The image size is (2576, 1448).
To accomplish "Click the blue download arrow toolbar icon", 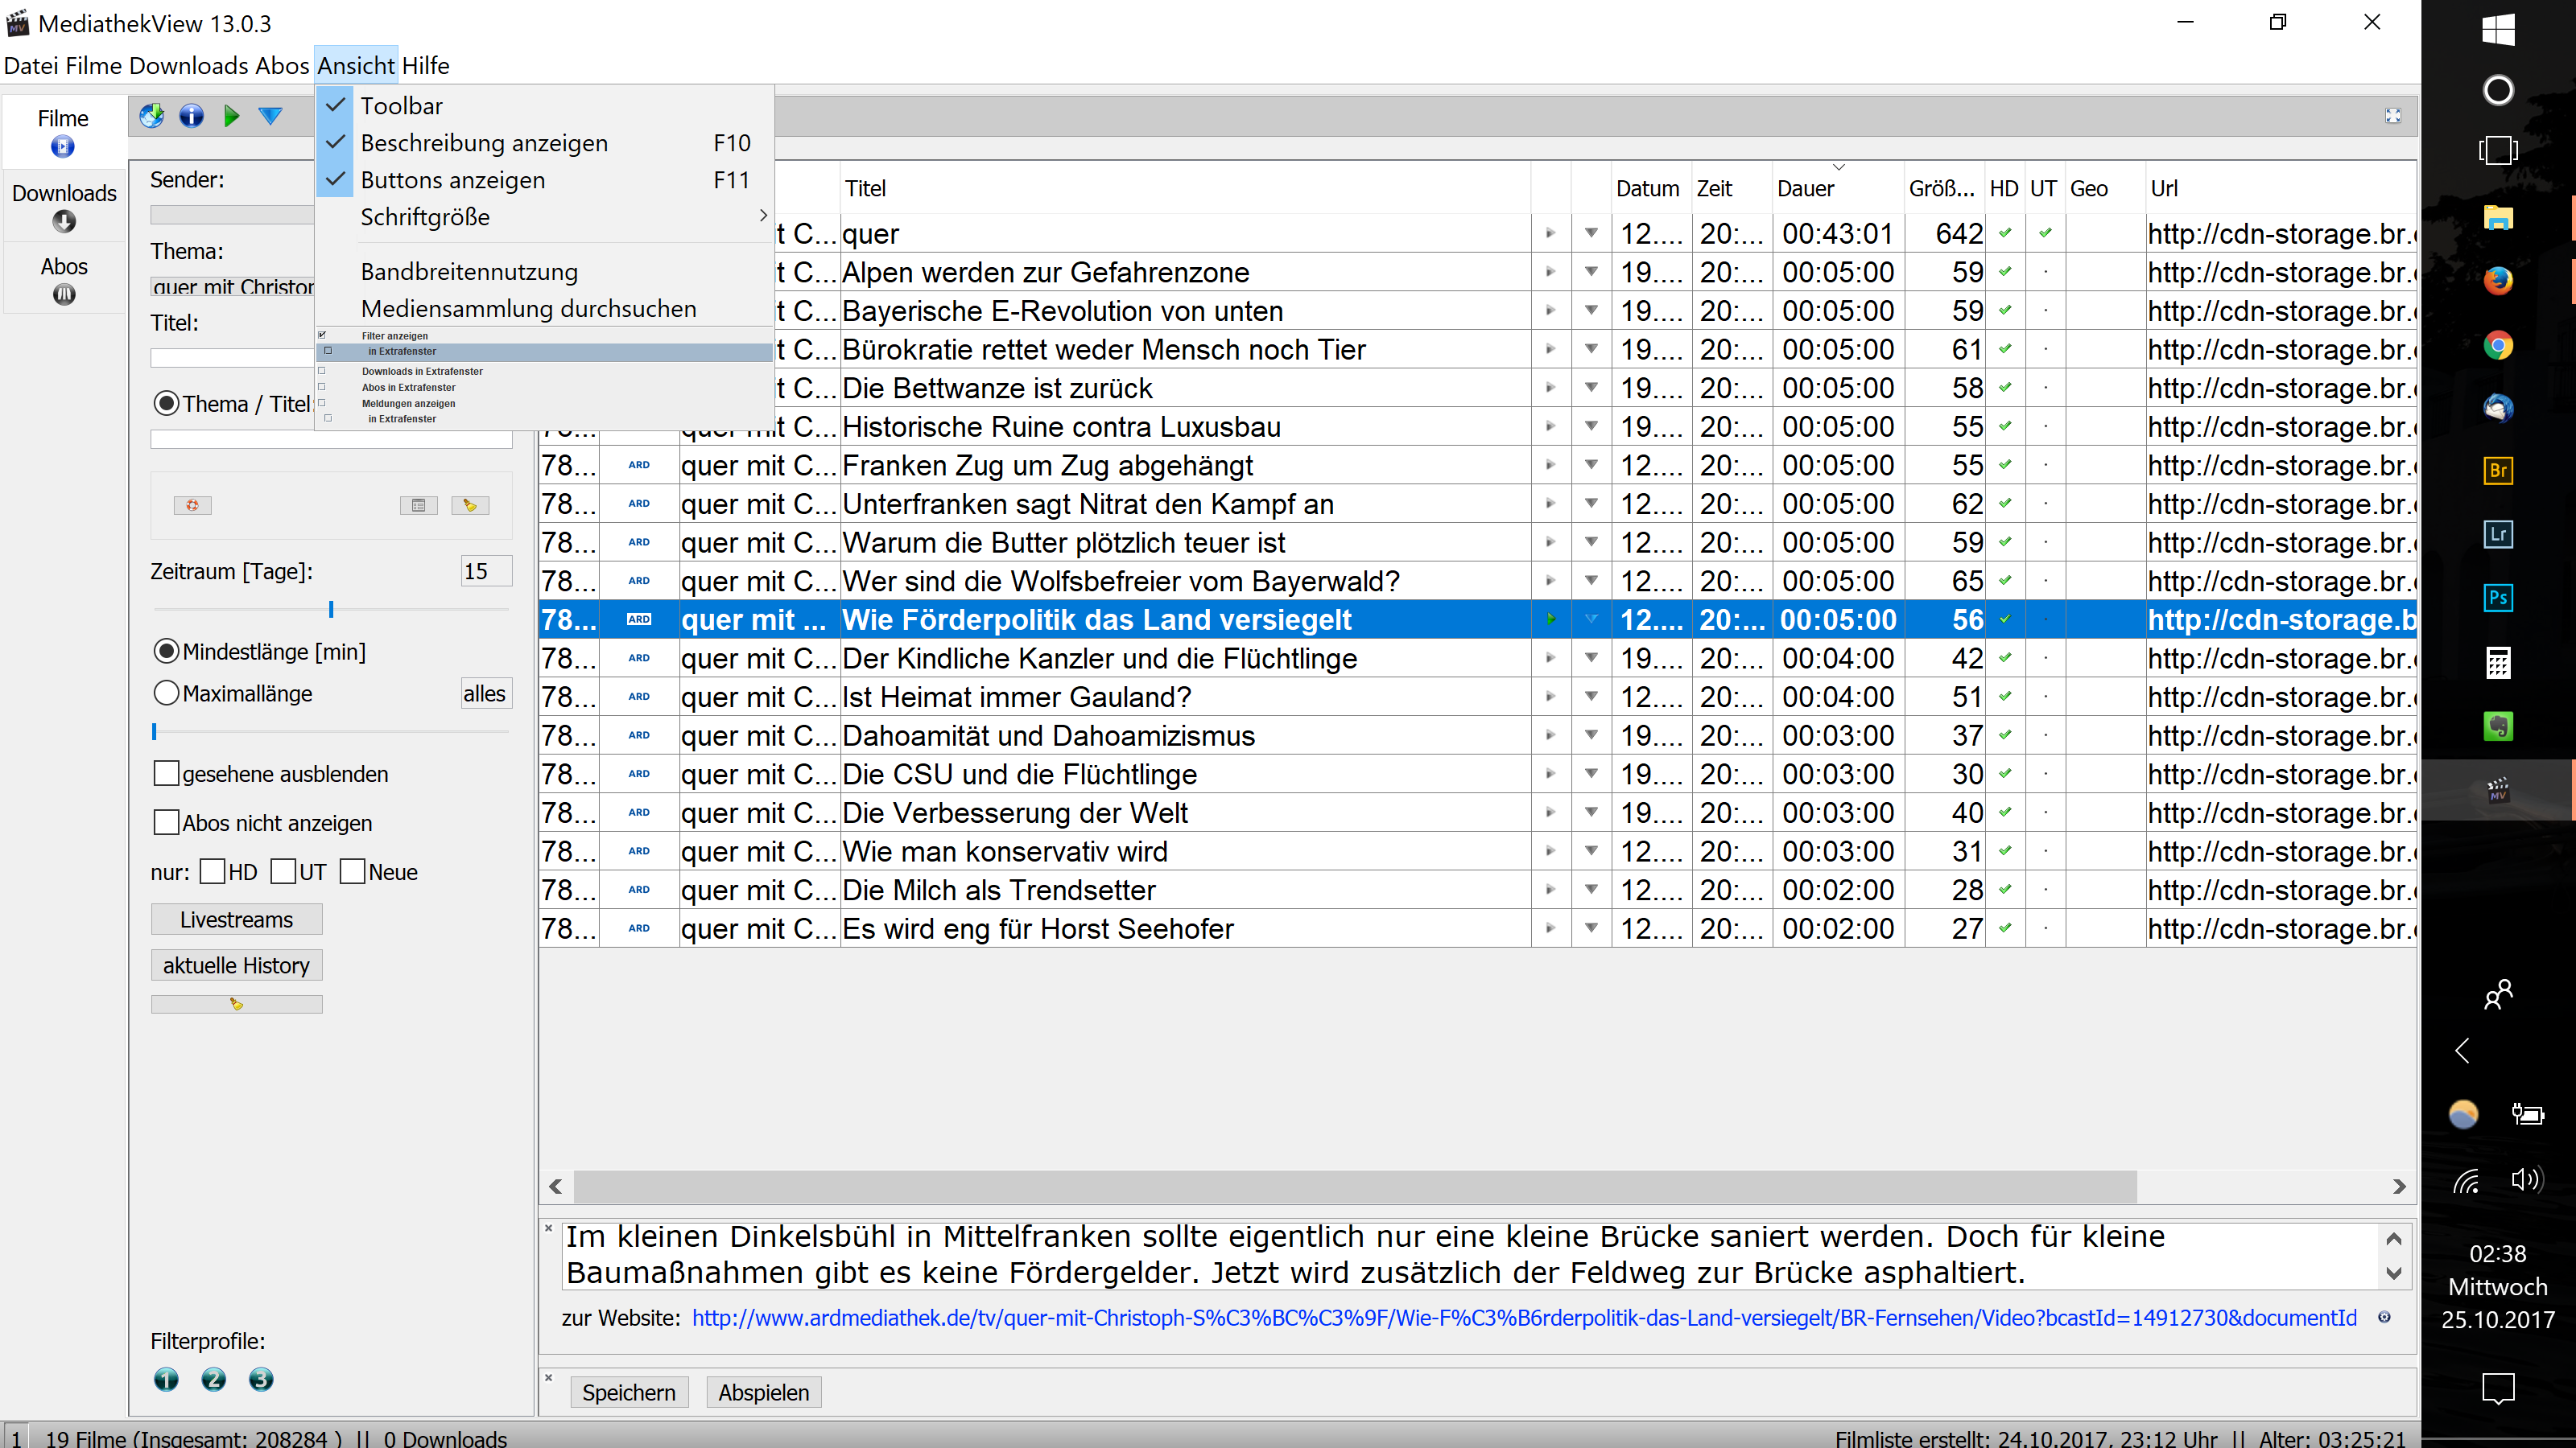I will pos(270,116).
